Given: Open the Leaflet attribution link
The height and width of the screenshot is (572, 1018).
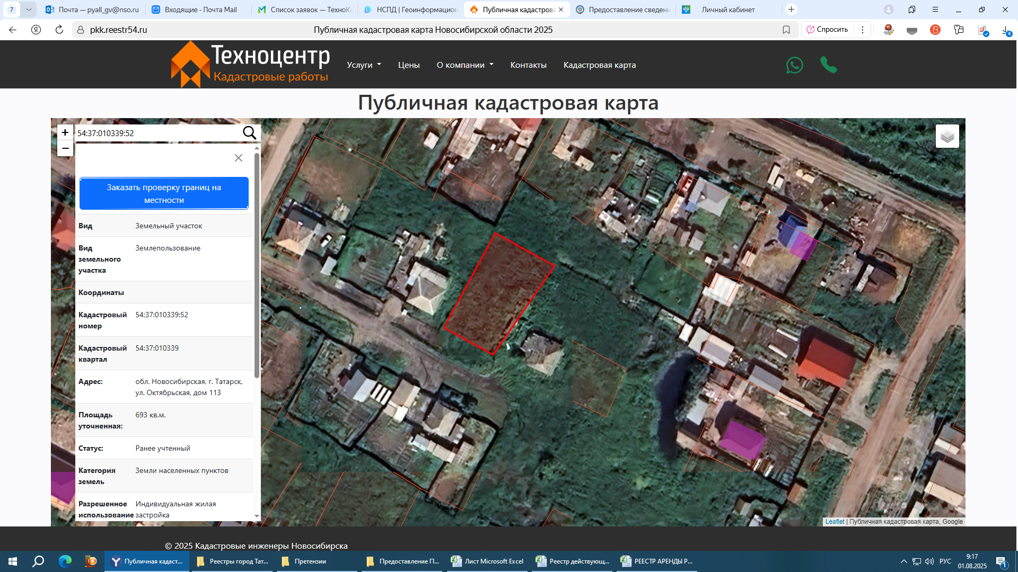Looking at the screenshot, I should coord(834,522).
